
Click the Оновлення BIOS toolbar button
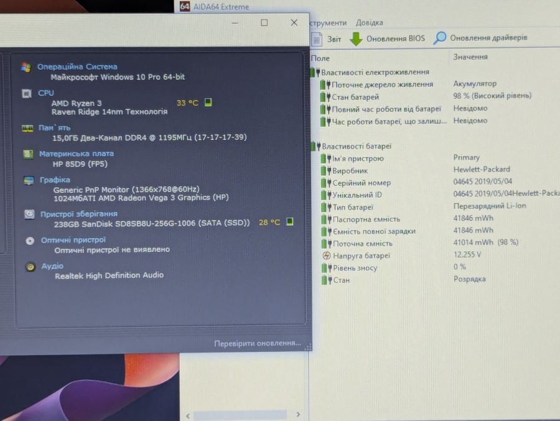[x=387, y=39]
